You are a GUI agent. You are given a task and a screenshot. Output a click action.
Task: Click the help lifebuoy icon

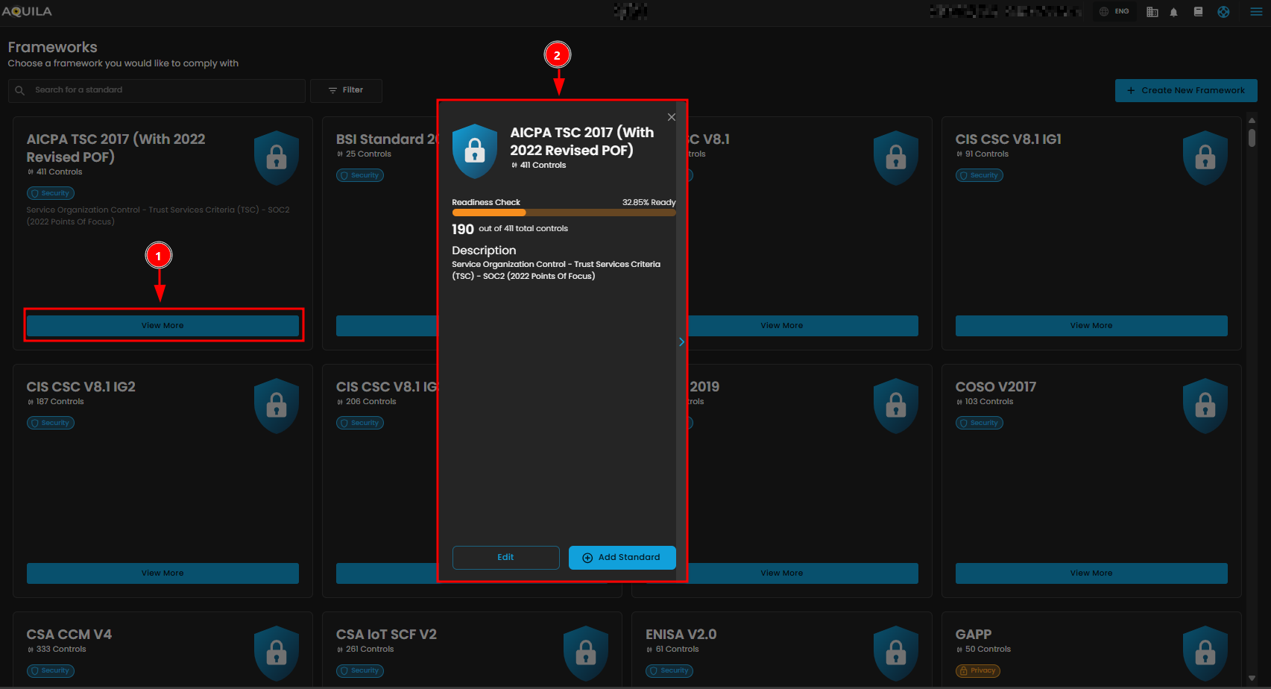click(1223, 12)
